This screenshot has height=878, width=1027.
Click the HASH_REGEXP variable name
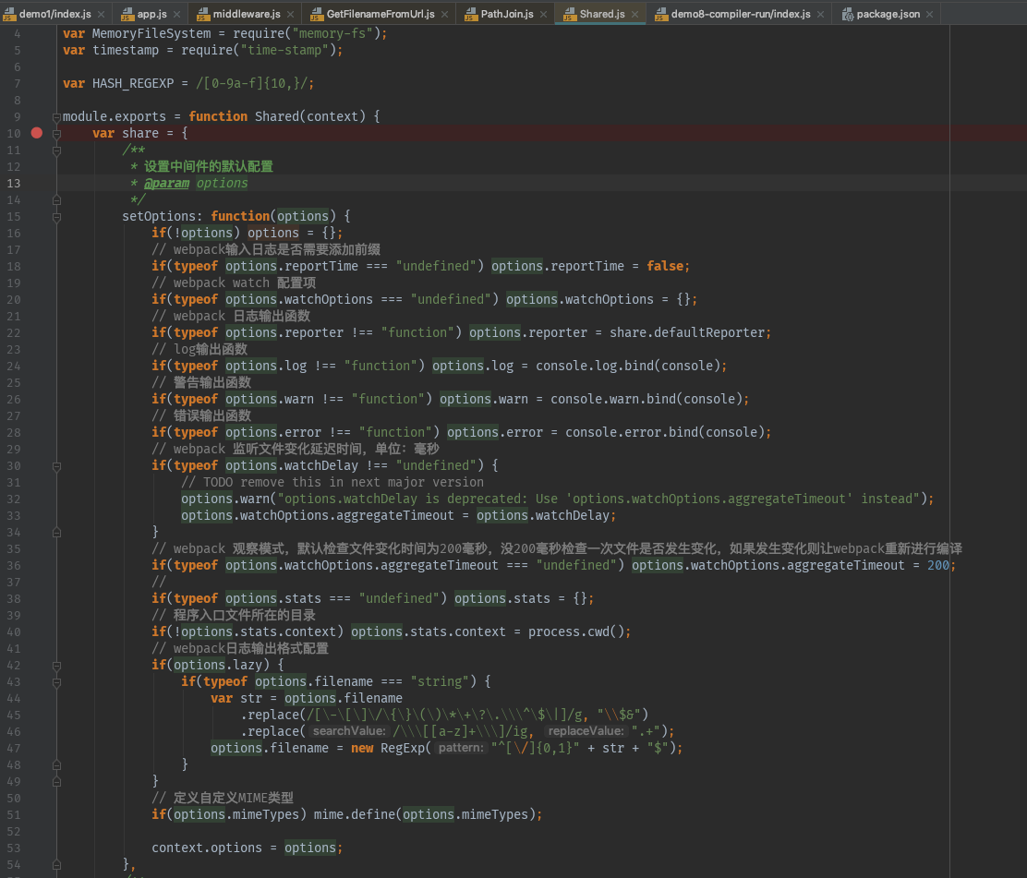tap(133, 83)
